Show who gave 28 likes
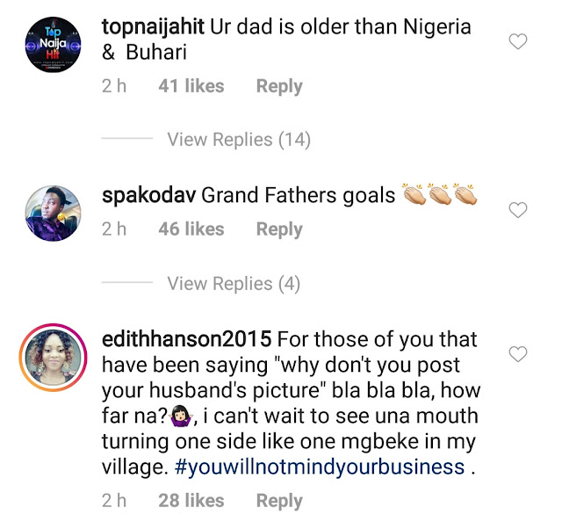The width and height of the screenshot is (562, 522). point(191,501)
